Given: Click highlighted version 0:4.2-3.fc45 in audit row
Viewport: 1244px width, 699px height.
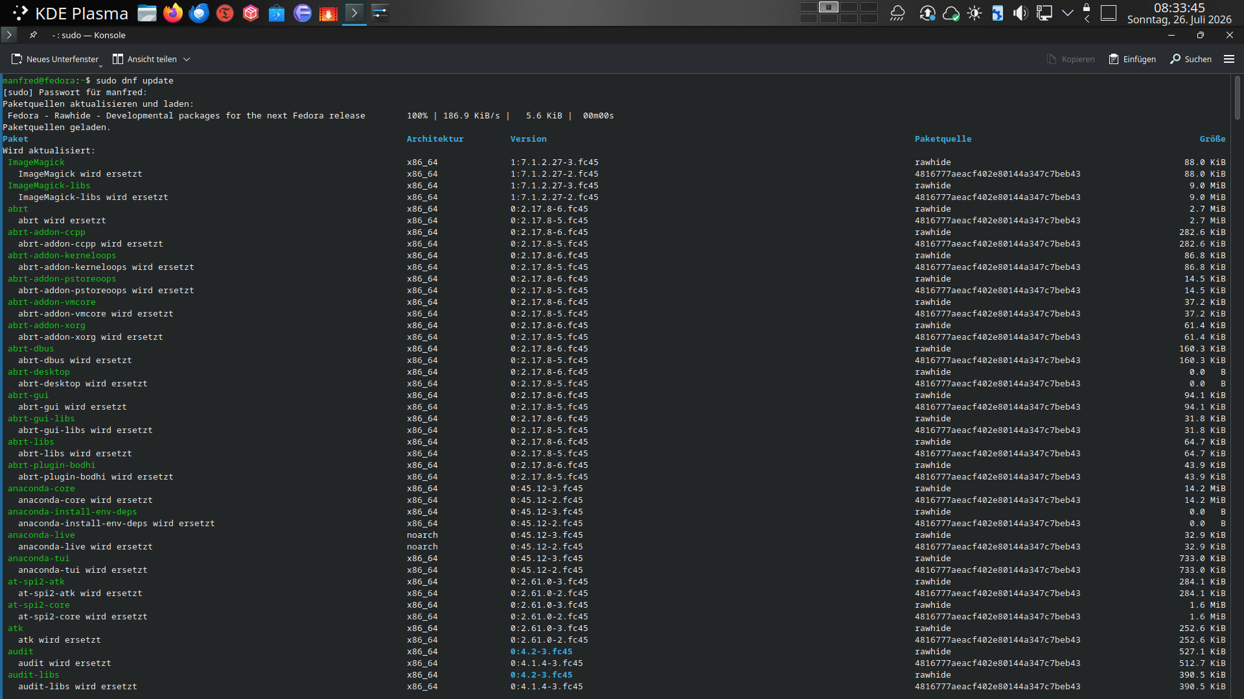Looking at the screenshot, I should click(x=542, y=652).
